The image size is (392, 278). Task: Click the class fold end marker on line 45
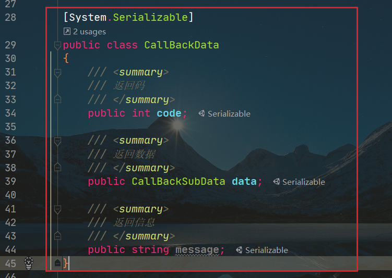click(57, 262)
